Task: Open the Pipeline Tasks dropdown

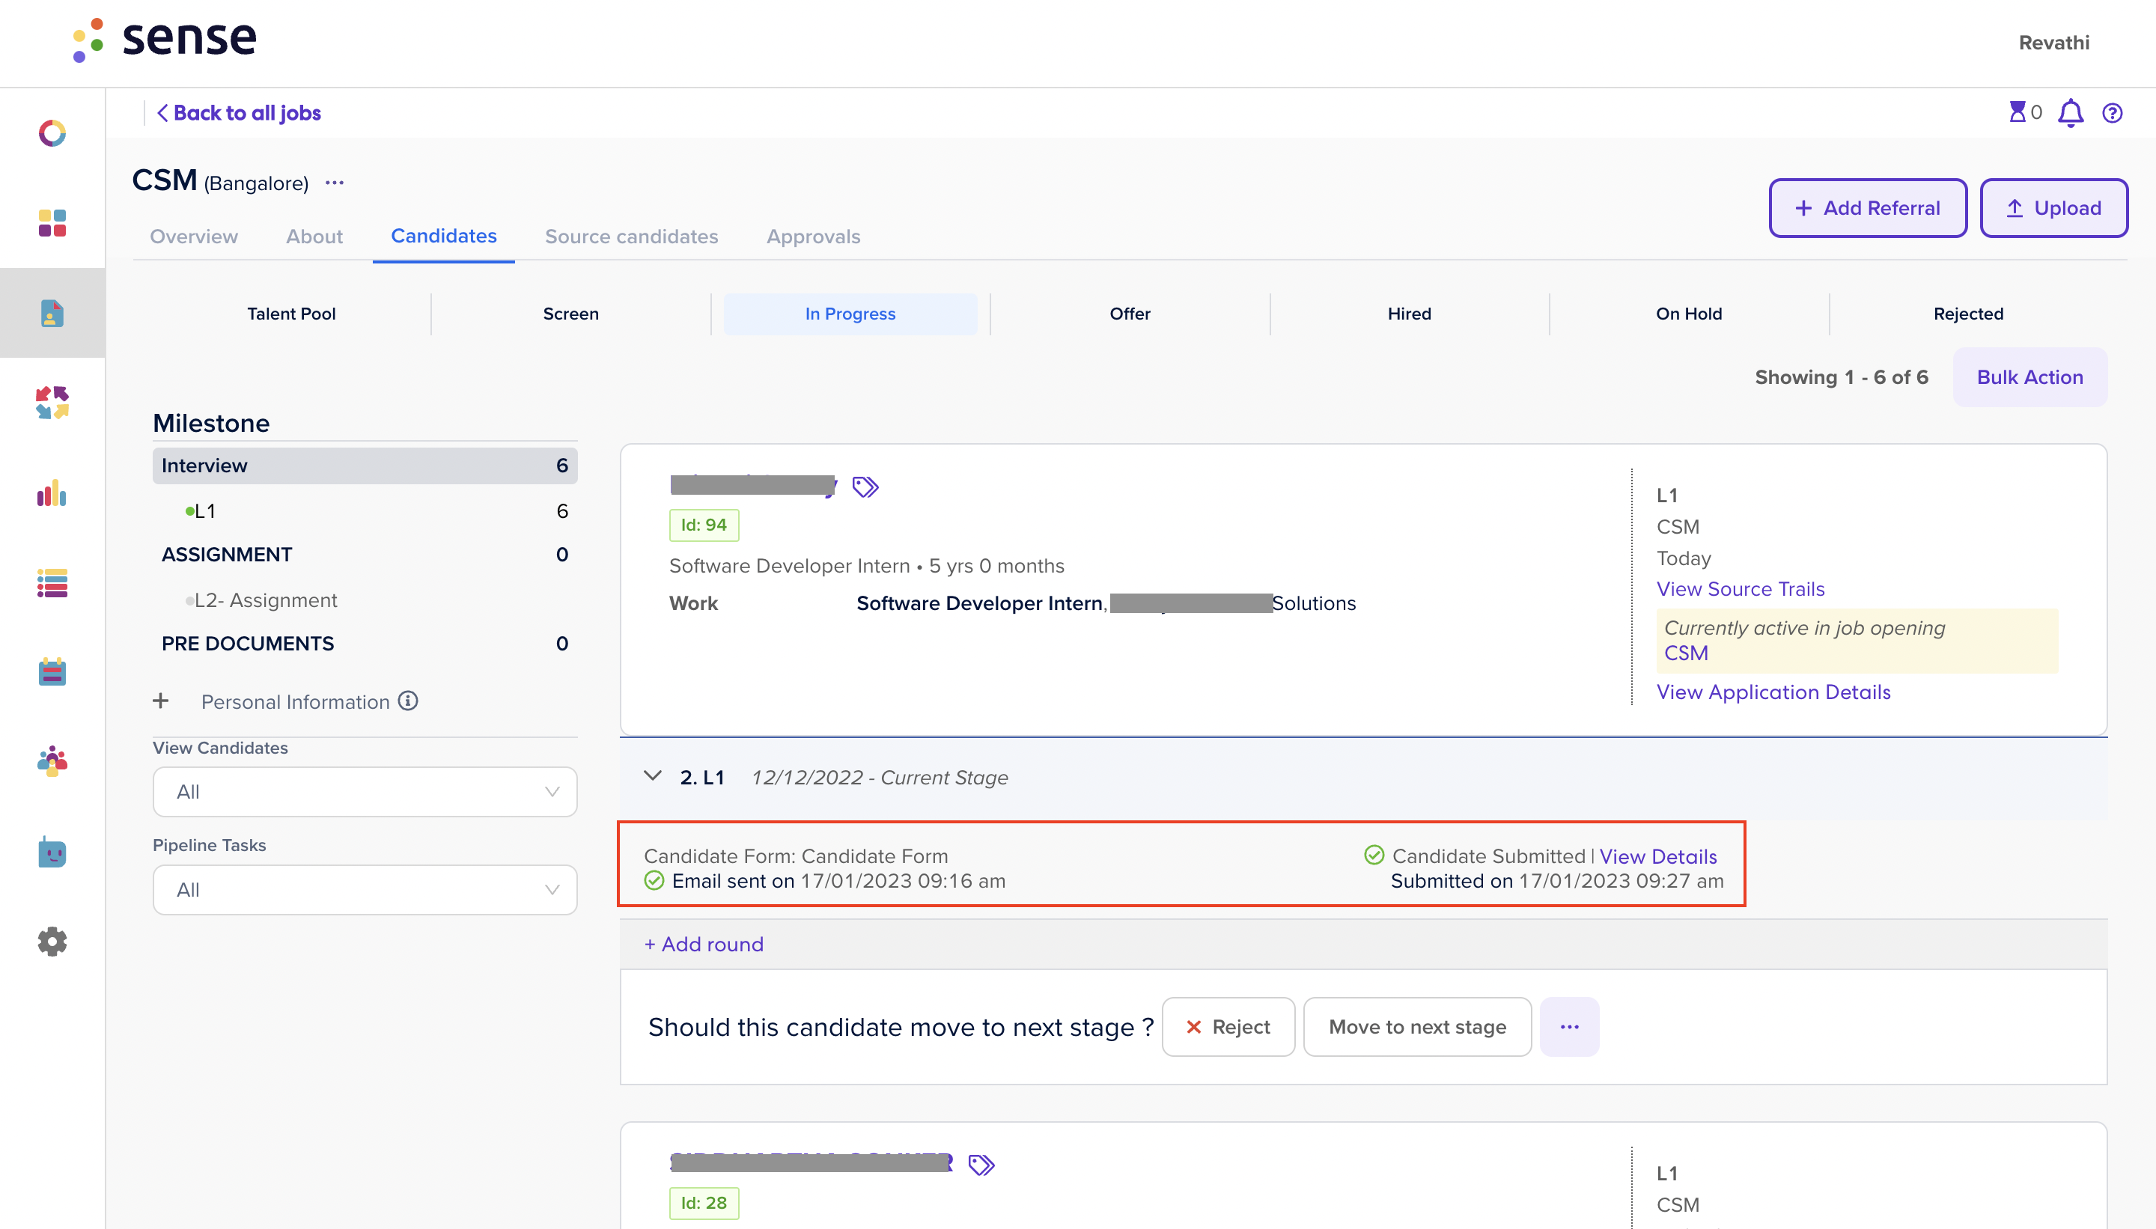Action: click(x=365, y=890)
